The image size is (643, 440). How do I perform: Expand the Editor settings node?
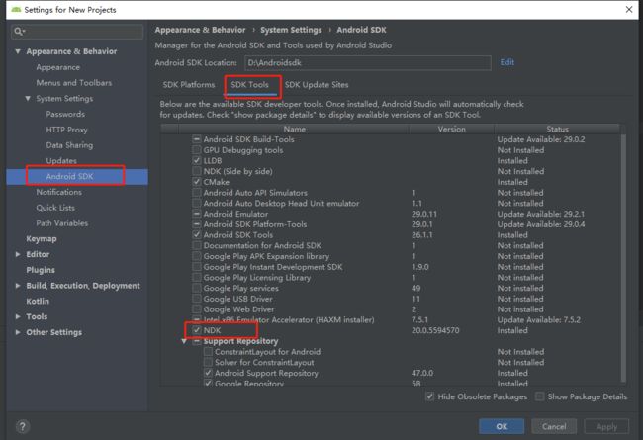point(18,254)
